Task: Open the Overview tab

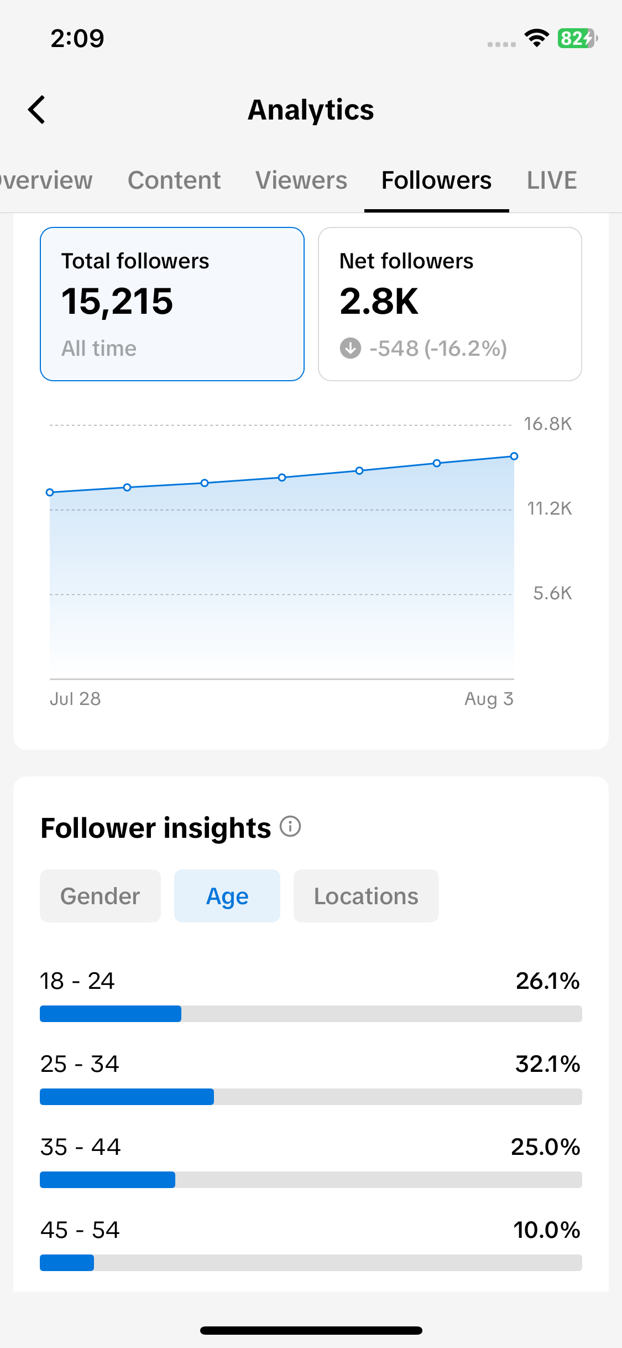Action: (x=46, y=180)
